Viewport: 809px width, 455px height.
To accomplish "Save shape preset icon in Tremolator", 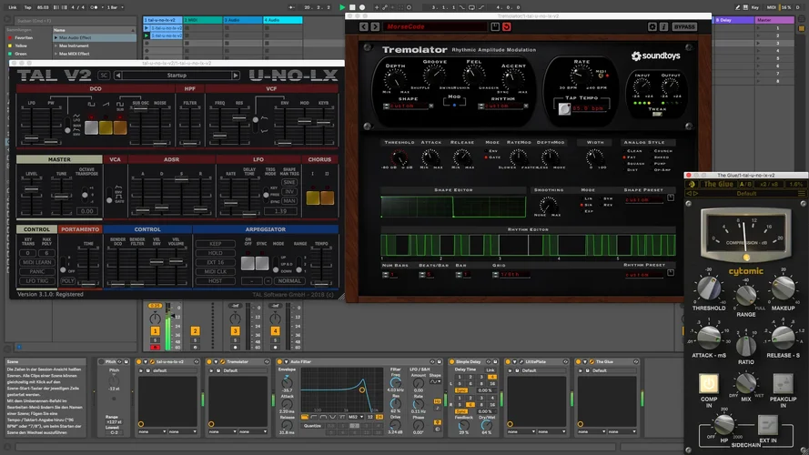I will pyautogui.click(x=670, y=197).
